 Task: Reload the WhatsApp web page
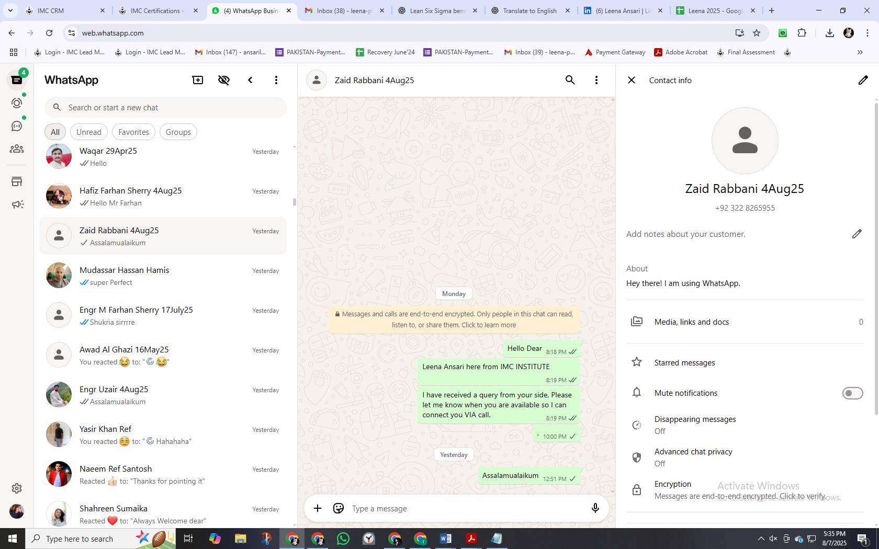click(49, 33)
